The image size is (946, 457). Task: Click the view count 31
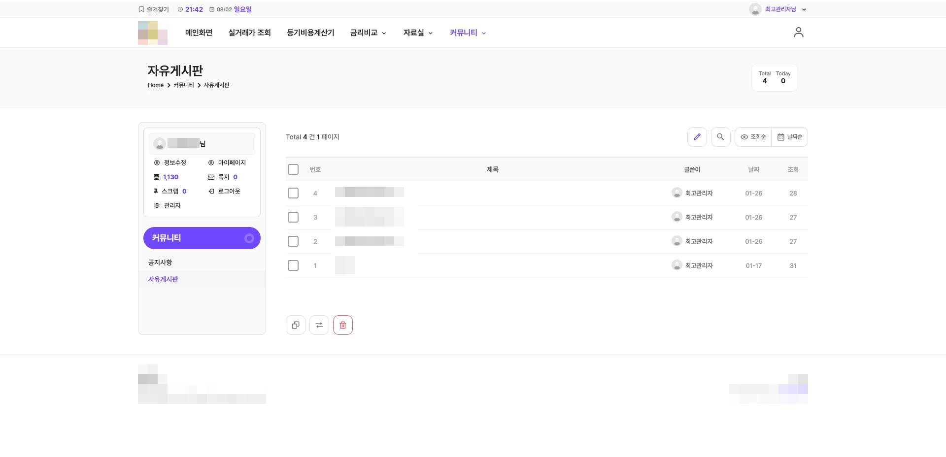793,265
